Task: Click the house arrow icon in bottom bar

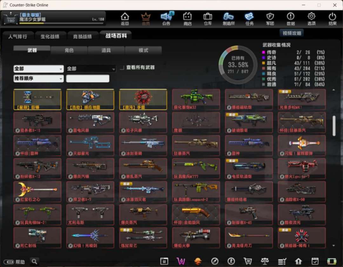Action: [298, 261]
